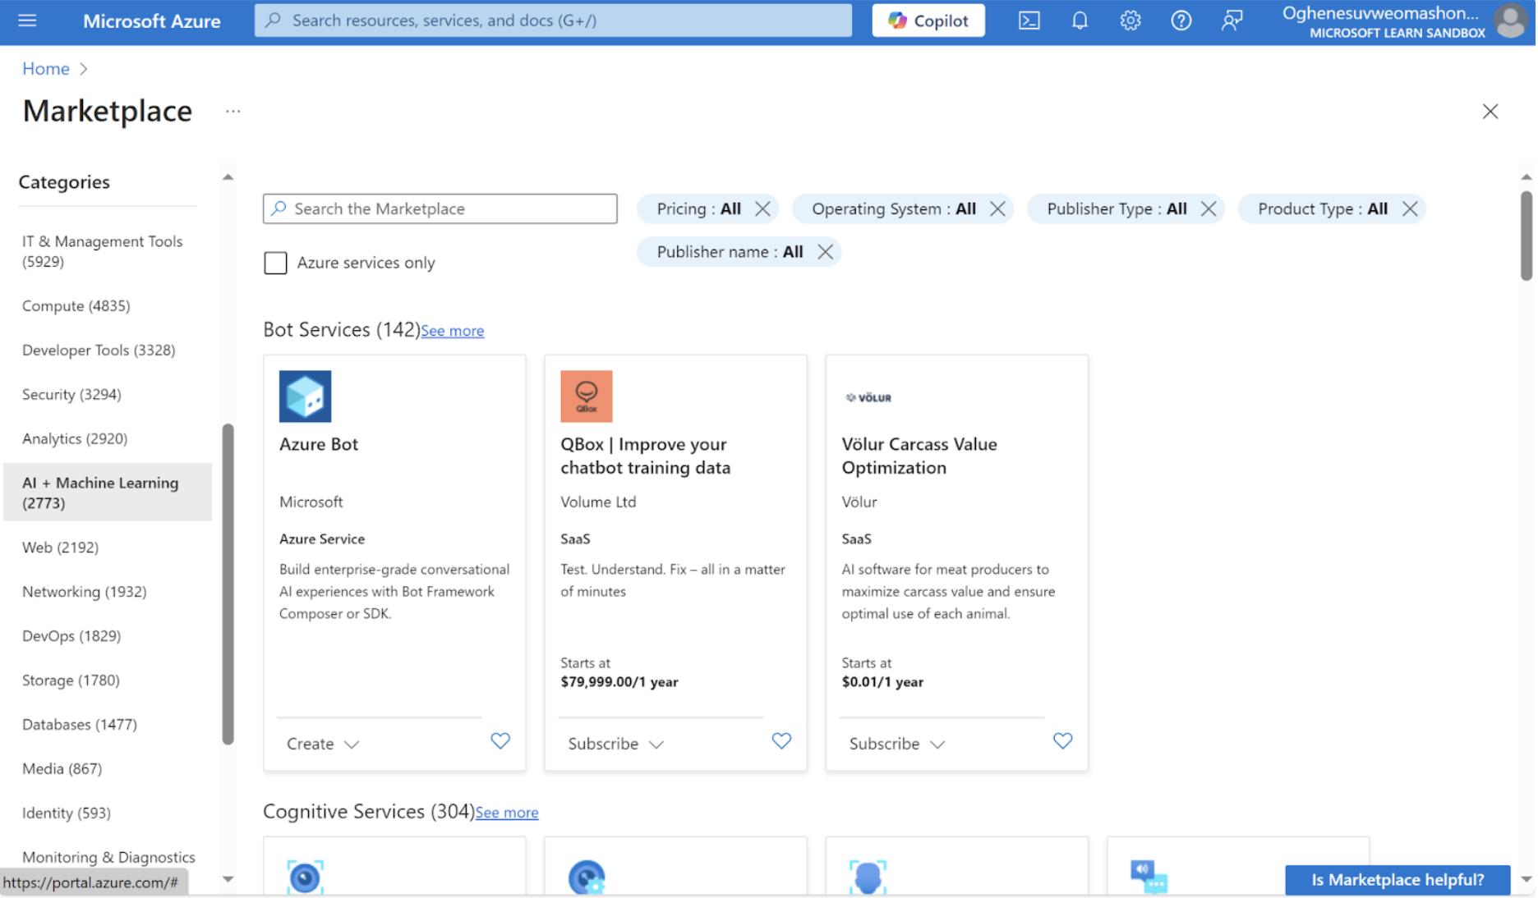Select Monitoring & Diagnostics category
This screenshot has width=1538, height=898.
pos(108,859)
